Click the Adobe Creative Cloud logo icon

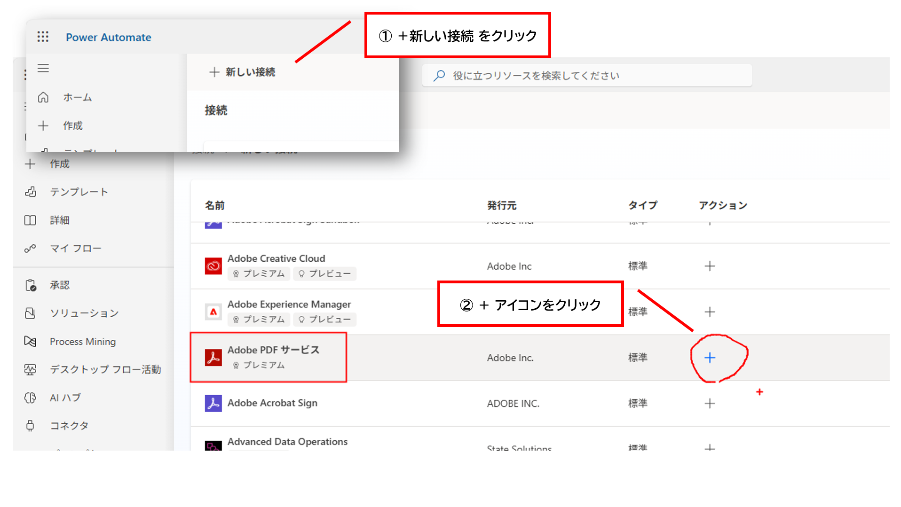pos(213,266)
